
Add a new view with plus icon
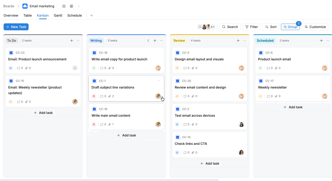tap(92, 15)
